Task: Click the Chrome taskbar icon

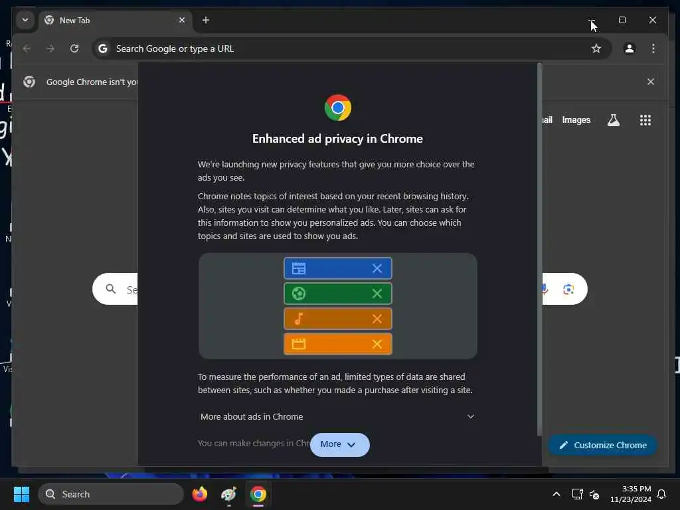Action: point(258,494)
